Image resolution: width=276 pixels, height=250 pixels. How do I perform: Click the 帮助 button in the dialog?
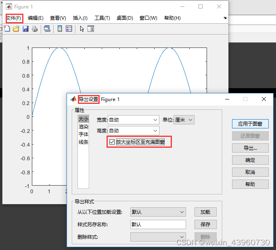250,184
